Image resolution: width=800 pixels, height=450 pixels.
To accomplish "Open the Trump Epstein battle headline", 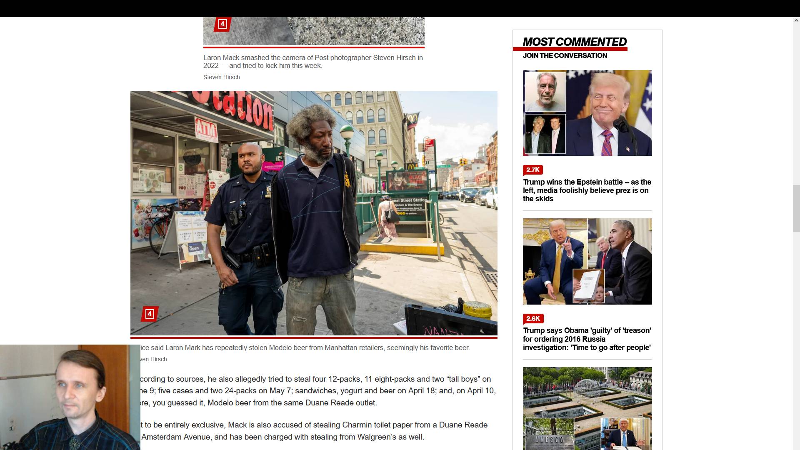I will [587, 190].
